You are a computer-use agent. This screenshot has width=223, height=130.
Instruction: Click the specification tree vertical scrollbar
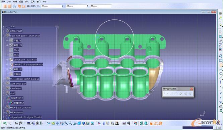[x=57, y=73]
